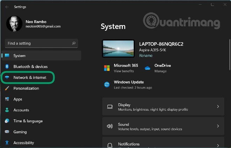
Task: Expand the Display settings chevron
Action: tap(218, 107)
